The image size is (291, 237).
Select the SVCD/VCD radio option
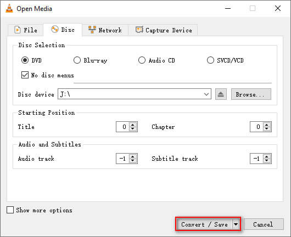pyautogui.click(x=210, y=60)
